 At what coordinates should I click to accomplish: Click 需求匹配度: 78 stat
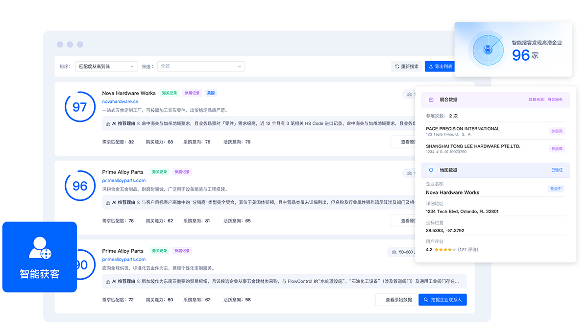[x=118, y=221]
